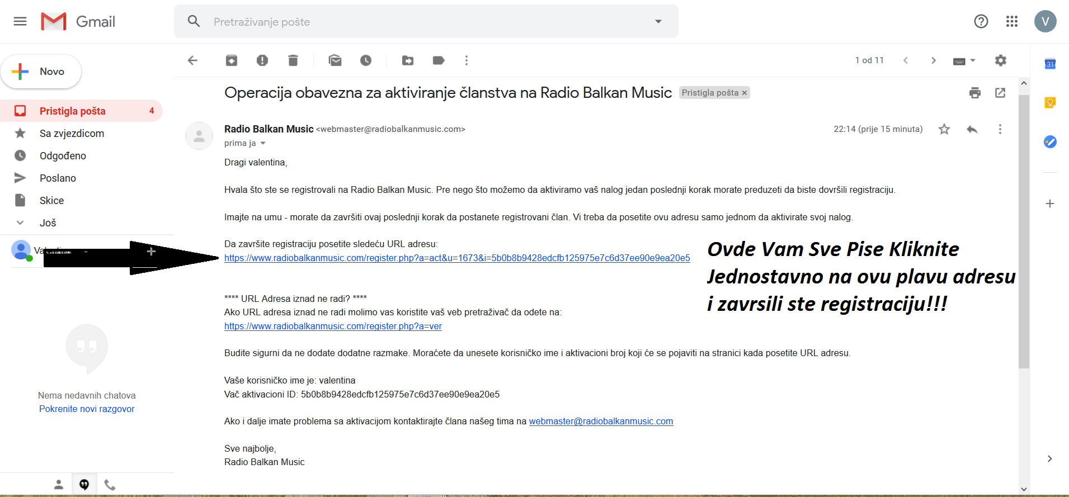Open the register.php?a=ver link
This screenshot has height=497, width=1069.
(x=333, y=326)
